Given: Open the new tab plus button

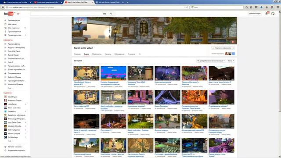Looking at the screenshot, I should click(128, 2).
